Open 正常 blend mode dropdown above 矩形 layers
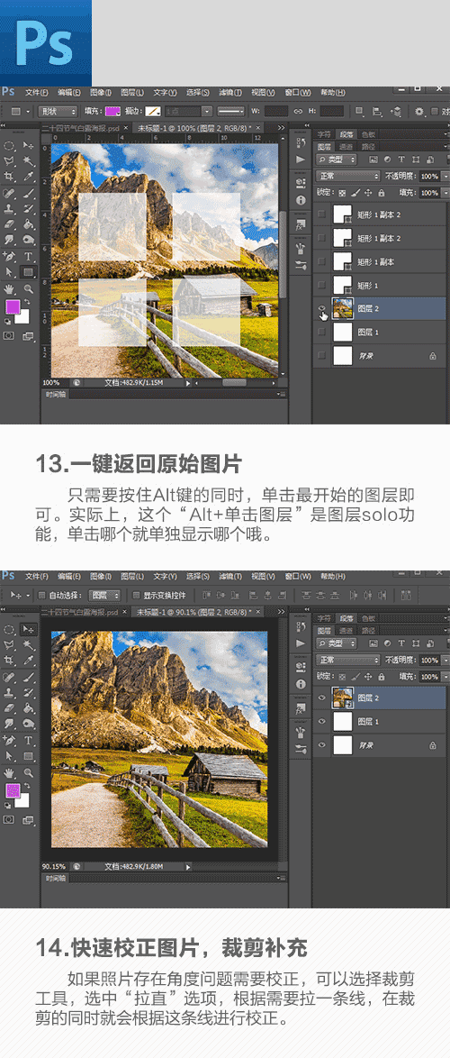The width and height of the screenshot is (450, 1058). click(x=346, y=176)
